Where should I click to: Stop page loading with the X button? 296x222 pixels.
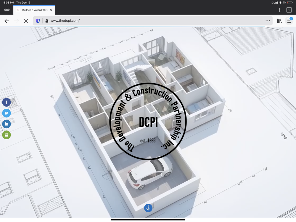[26, 21]
